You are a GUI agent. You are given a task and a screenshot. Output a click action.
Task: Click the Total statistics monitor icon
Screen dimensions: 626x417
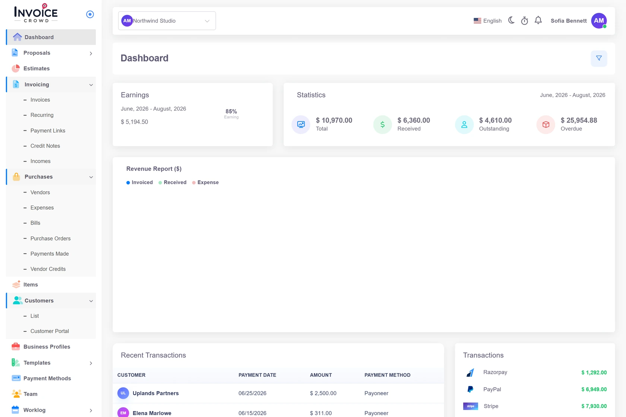[301, 125]
